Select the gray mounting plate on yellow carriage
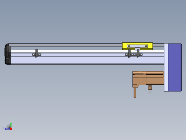This screenshot has height=140, width=186. click(137, 46)
